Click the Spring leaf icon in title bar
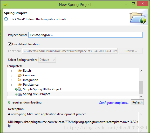Screen dimensions: 150x133 [5, 5]
